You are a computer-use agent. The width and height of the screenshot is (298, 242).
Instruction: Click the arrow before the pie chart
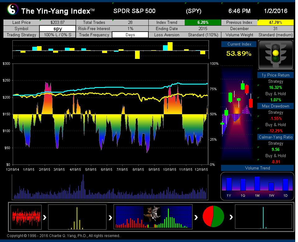(196, 217)
